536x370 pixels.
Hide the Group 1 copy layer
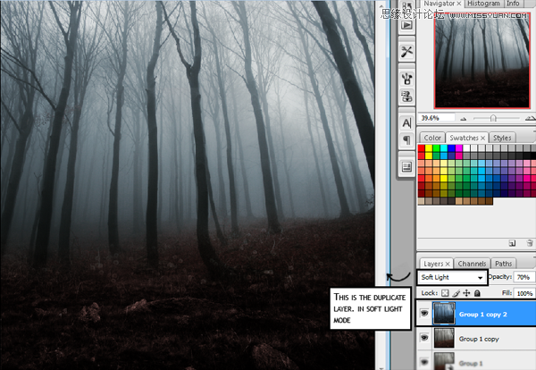(424, 338)
